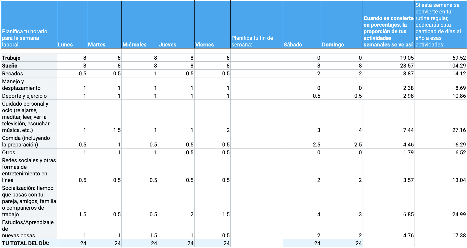Select the Jueves column header cell

[x=176, y=24]
